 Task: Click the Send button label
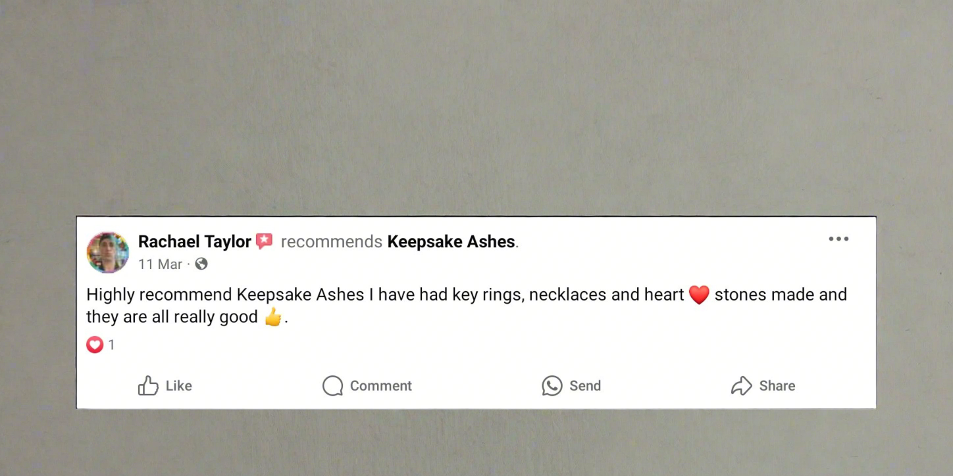pyautogui.click(x=585, y=386)
